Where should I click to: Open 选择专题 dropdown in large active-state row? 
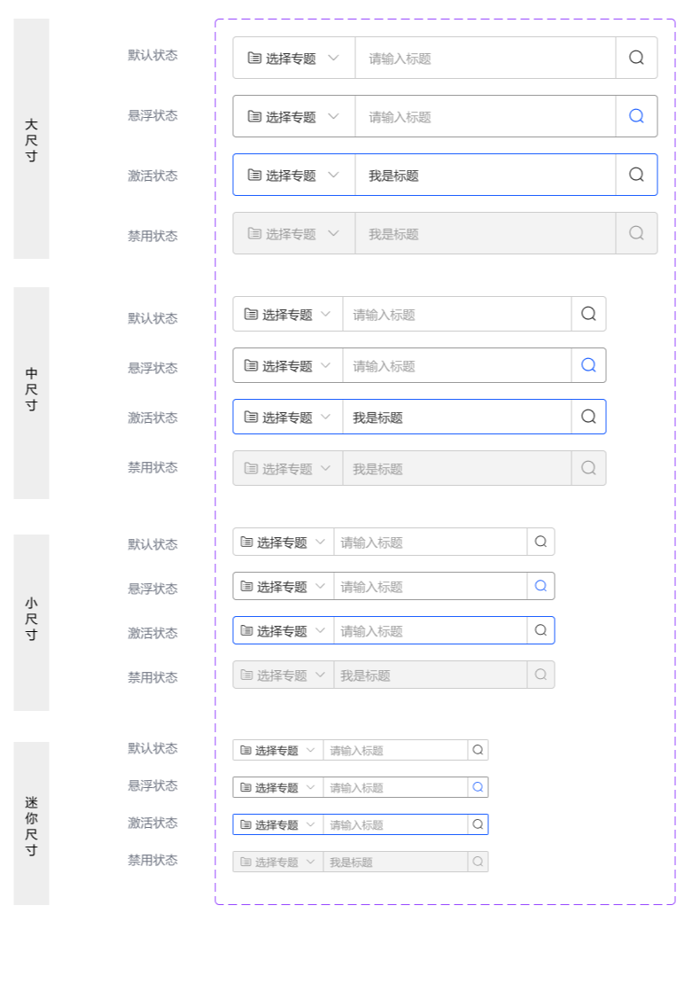294,176
